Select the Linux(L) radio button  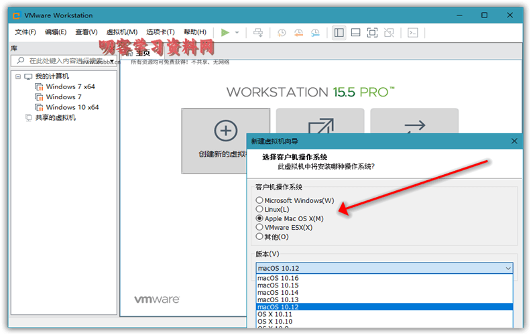coord(259,209)
